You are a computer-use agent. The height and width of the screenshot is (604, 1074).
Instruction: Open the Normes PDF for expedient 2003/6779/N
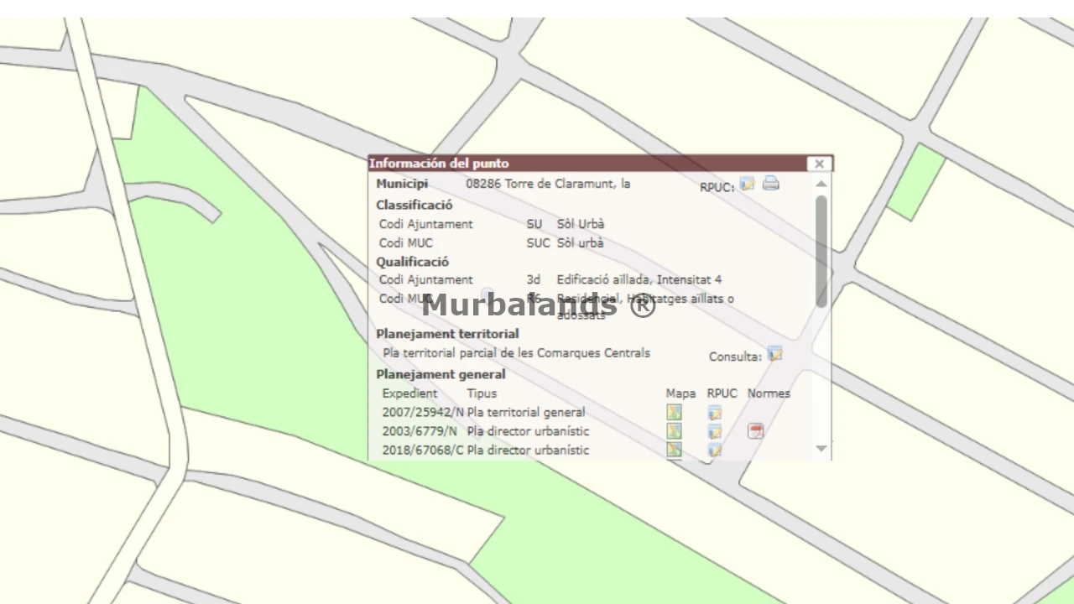pyautogui.click(x=756, y=431)
